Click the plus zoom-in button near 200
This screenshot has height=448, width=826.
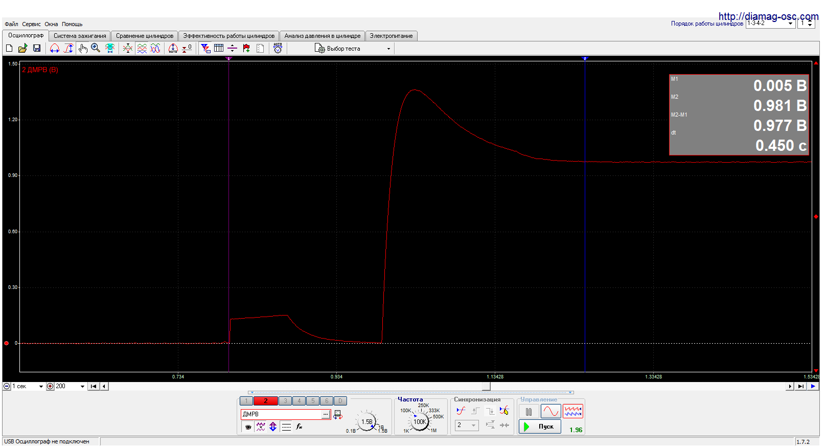tap(50, 387)
